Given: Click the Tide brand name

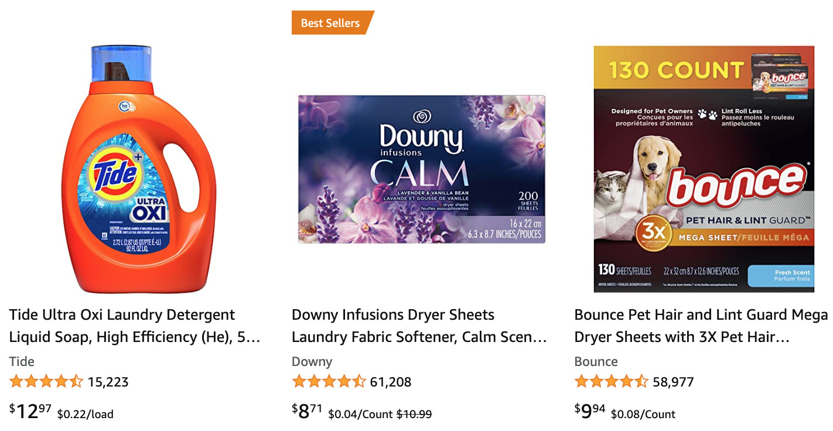Looking at the screenshot, I should click(x=22, y=361).
